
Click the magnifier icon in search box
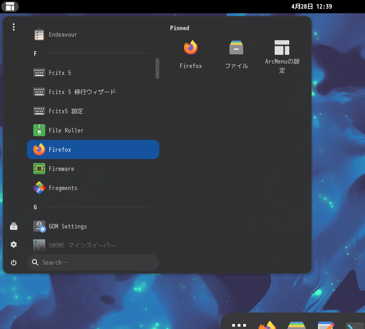(x=35, y=262)
